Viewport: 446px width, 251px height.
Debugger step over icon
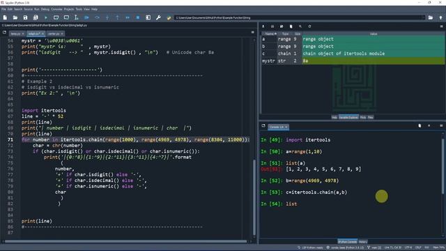97,17
